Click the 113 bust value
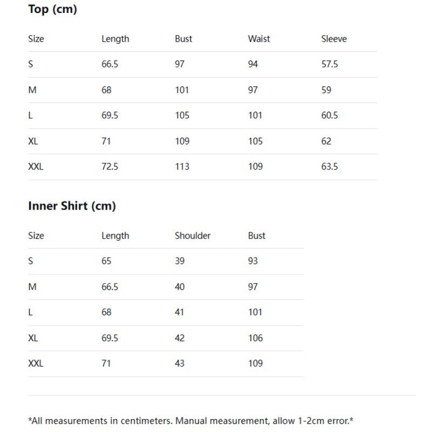 coord(182,167)
